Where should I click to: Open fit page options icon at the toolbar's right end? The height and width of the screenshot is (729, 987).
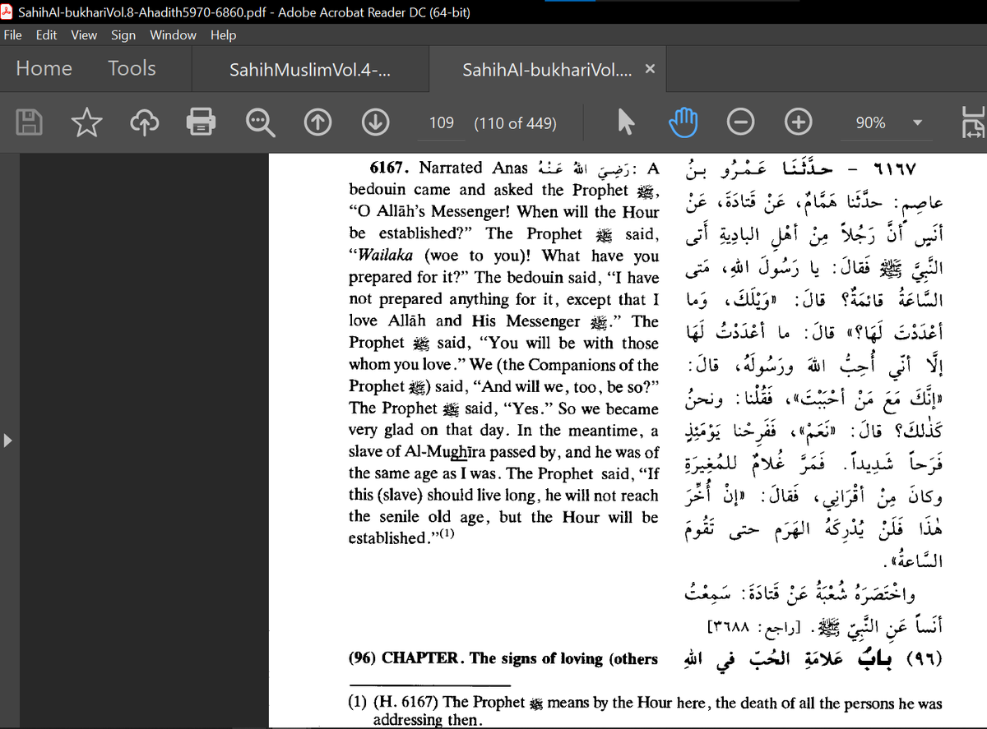(972, 122)
